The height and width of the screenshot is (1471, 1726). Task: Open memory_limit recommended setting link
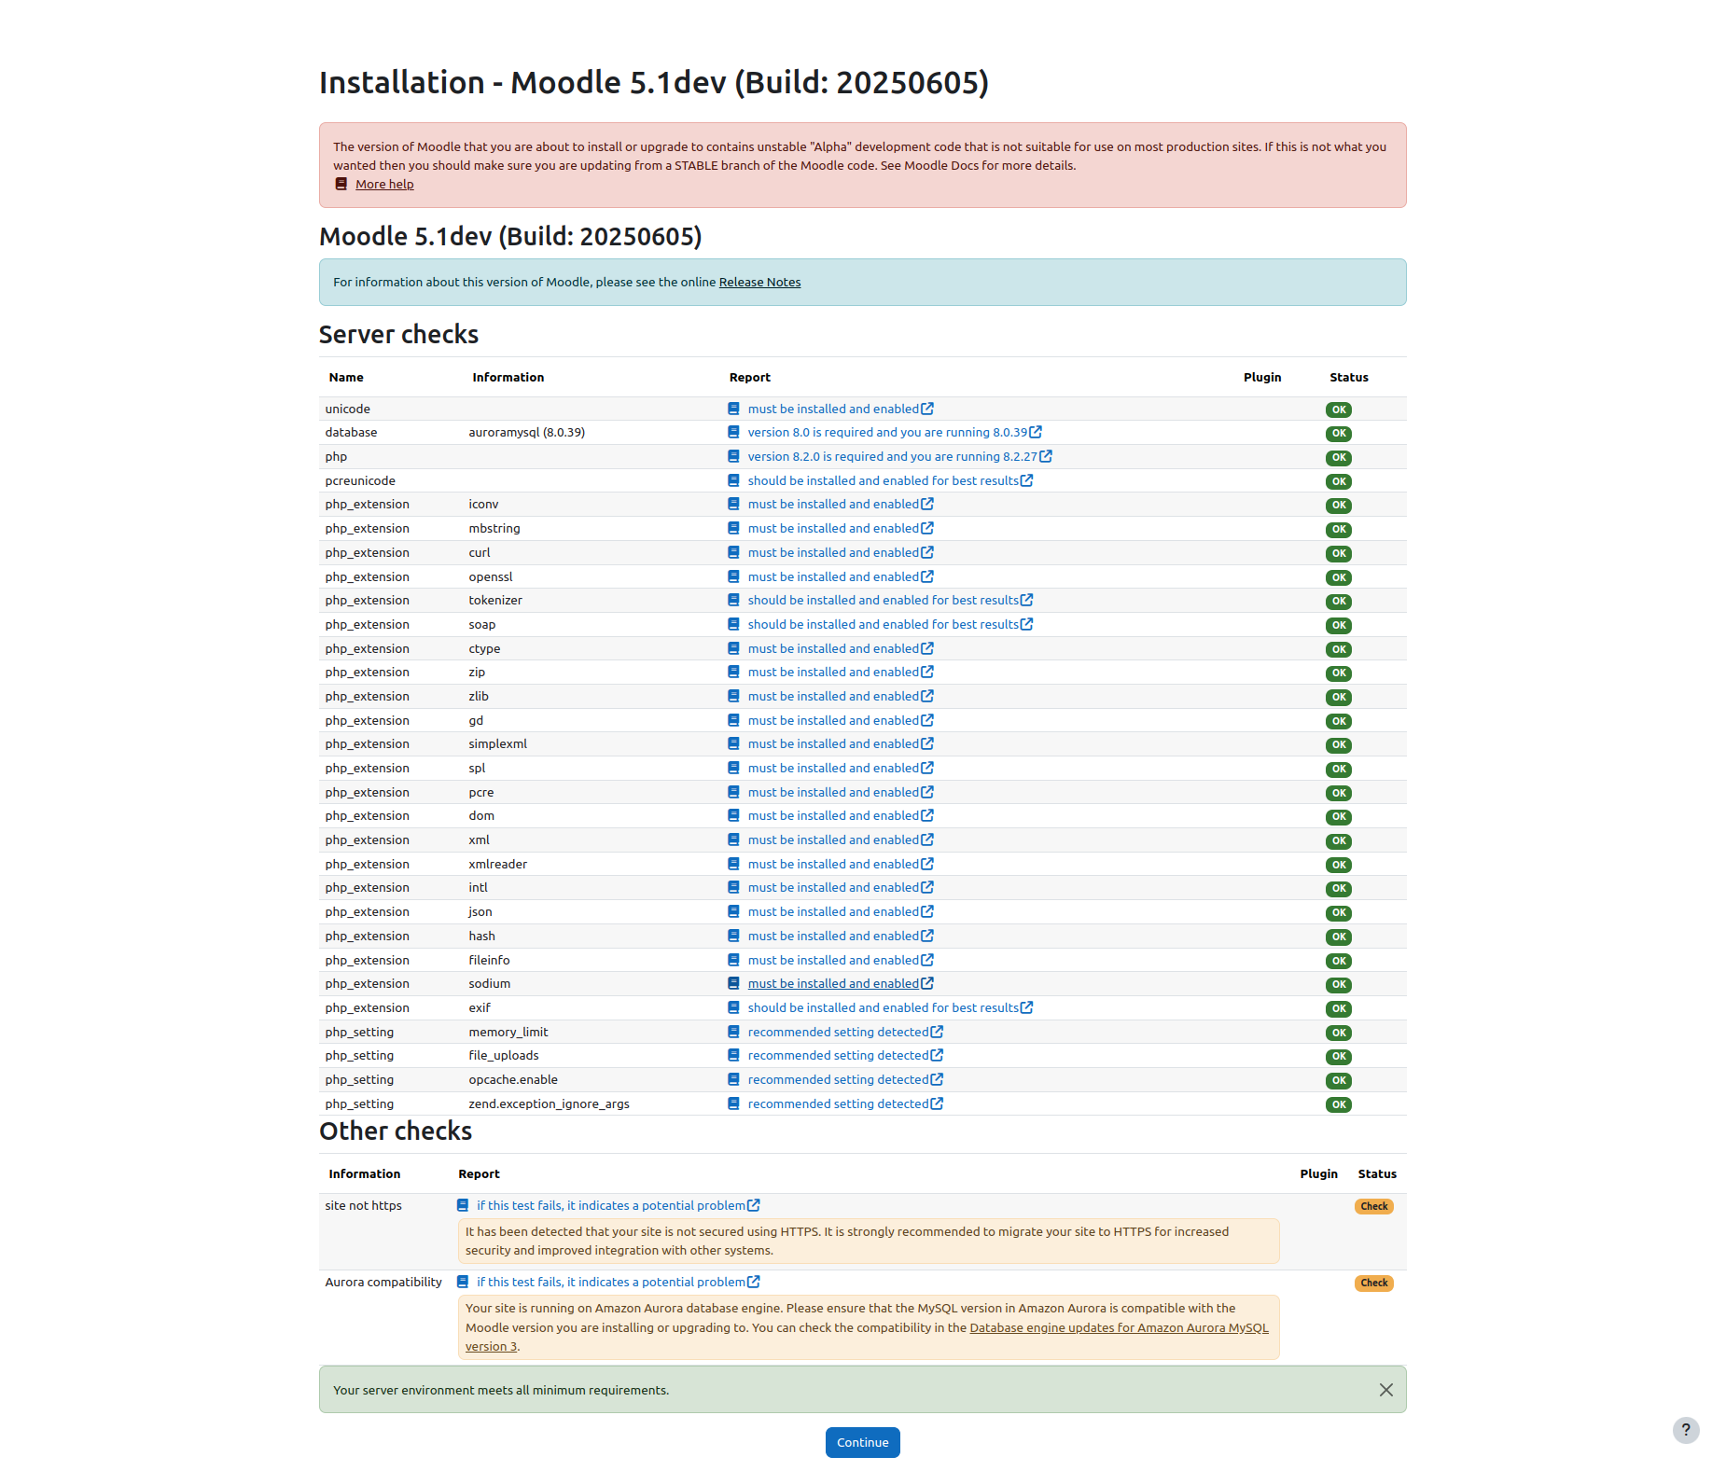tap(839, 1032)
